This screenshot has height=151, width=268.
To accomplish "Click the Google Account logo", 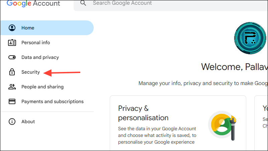I will [33, 3].
